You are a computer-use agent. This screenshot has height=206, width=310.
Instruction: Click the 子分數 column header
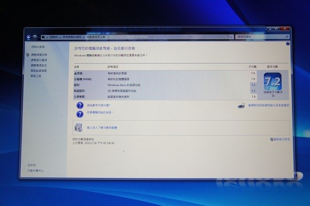[253, 67]
